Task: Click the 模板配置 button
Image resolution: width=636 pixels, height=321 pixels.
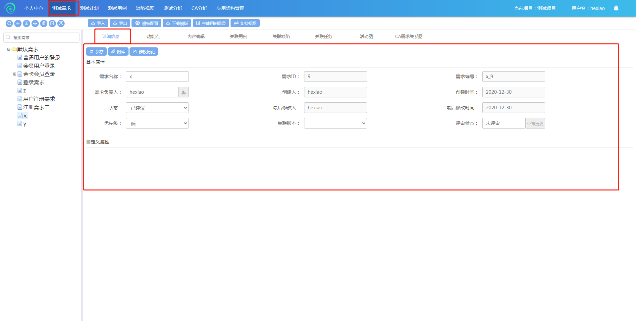Action: 146,24
